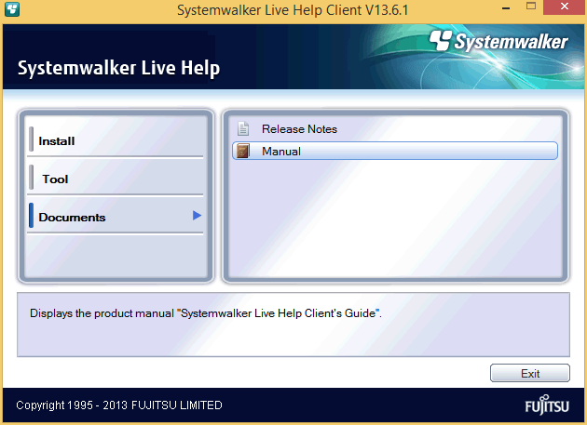The height and width of the screenshot is (425, 587).
Task: Select the Documents menu section
Action: (x=116, y=217)
